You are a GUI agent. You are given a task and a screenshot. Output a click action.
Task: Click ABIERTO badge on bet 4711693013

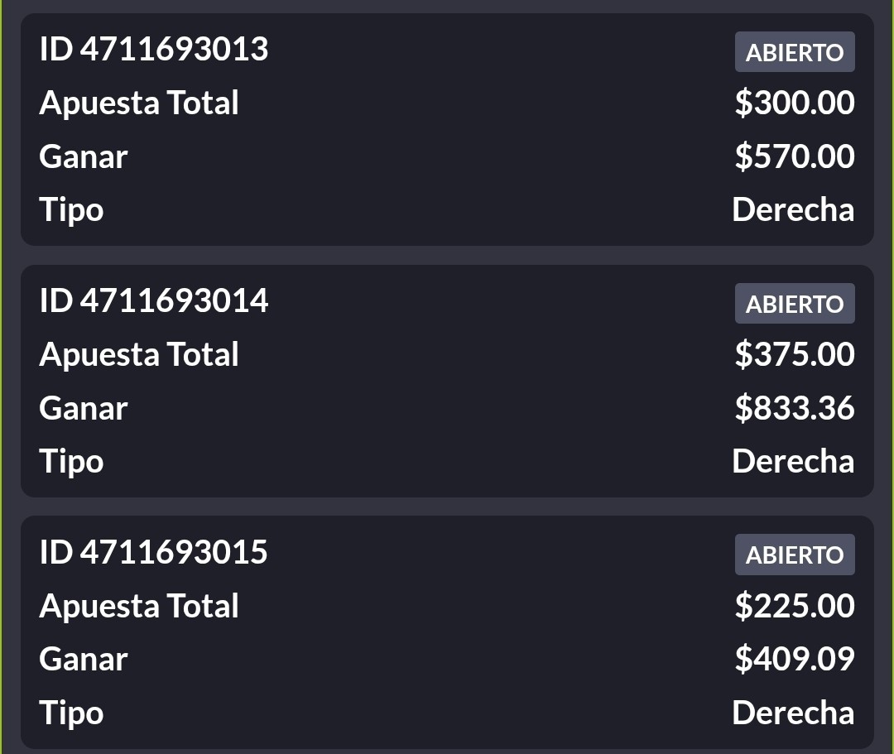tap(794, 52)
